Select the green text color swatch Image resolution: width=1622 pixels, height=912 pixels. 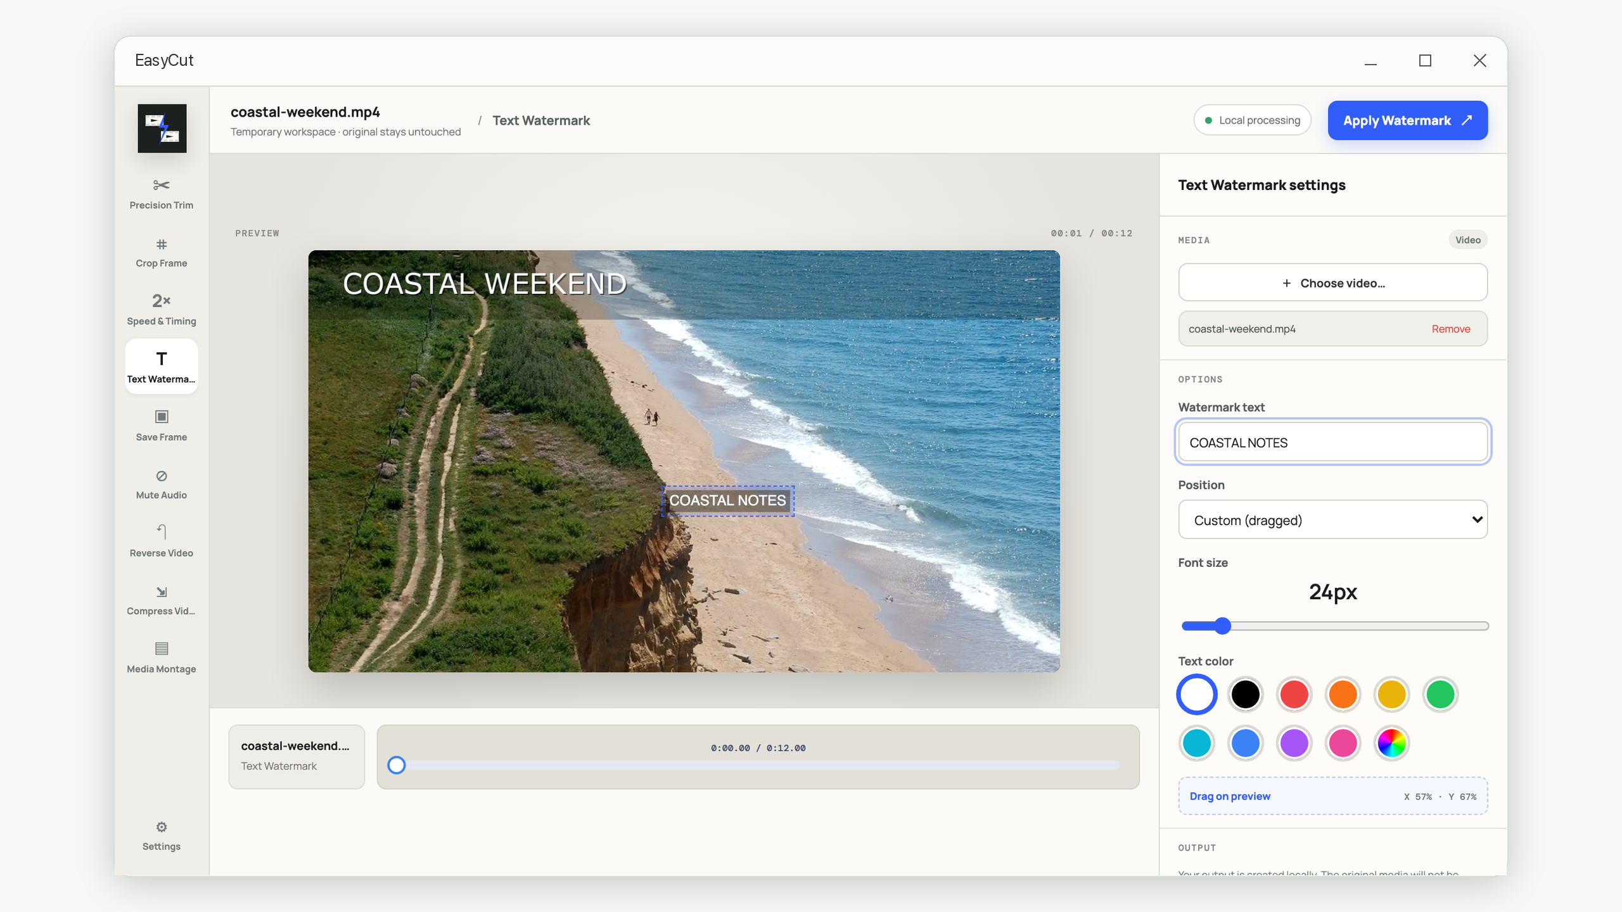click(x=1440, y=694)
